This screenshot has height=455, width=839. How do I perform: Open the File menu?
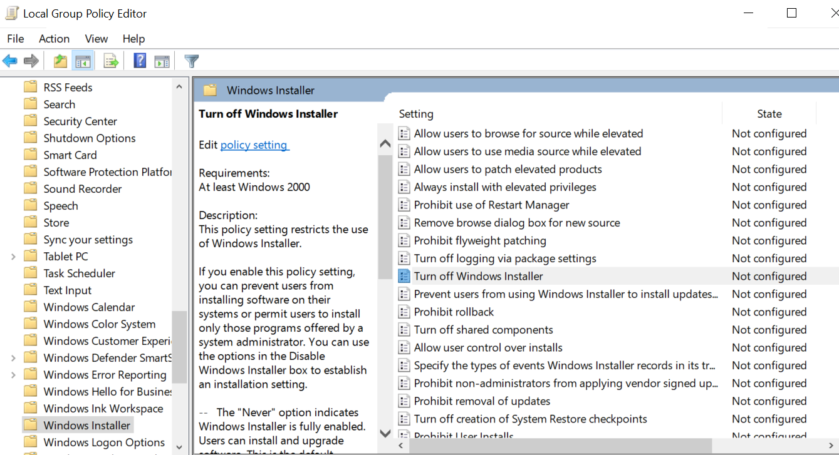coord(16,39)
